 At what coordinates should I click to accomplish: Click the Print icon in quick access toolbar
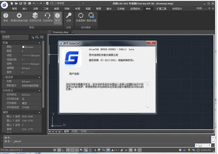pyautogui.click(x=29, y=3)
